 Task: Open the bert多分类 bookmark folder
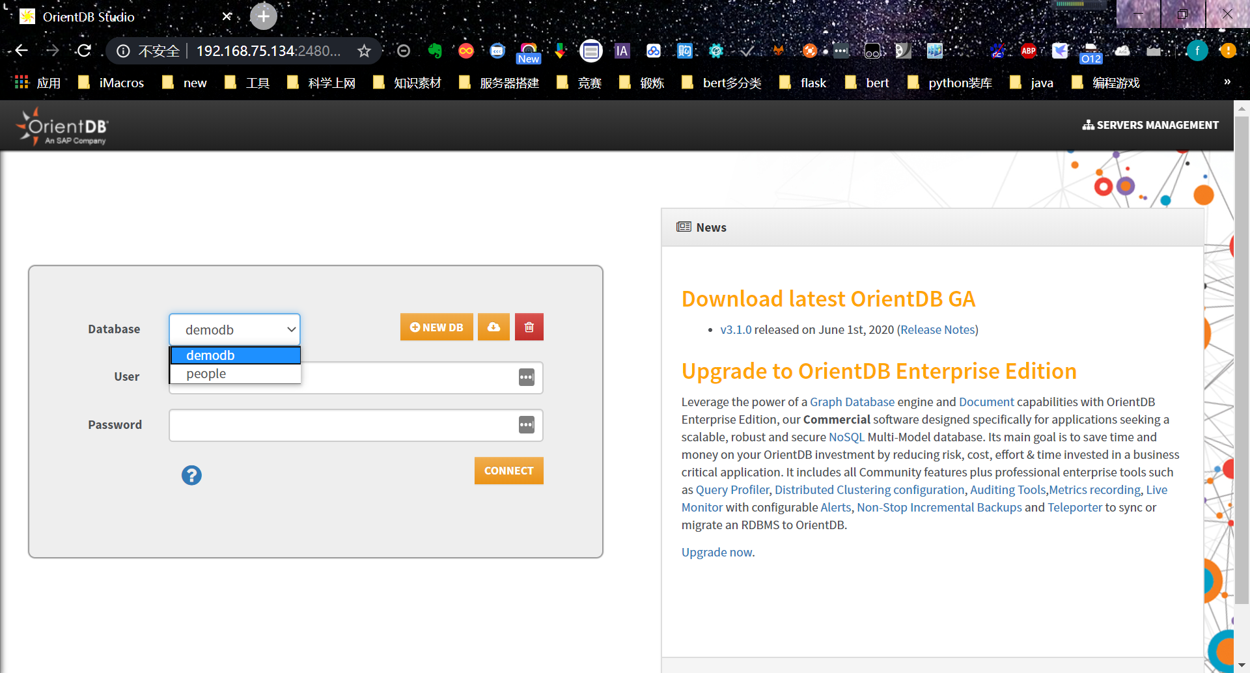click(722, 83)
